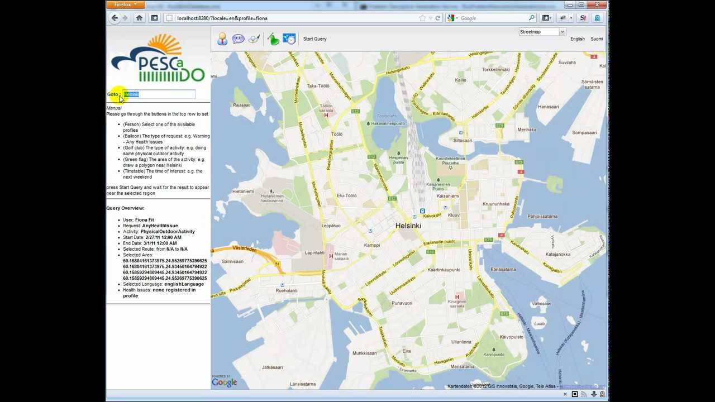Open the browser Home page
Viewport: 715px width, 402px height.
[140, 18]
